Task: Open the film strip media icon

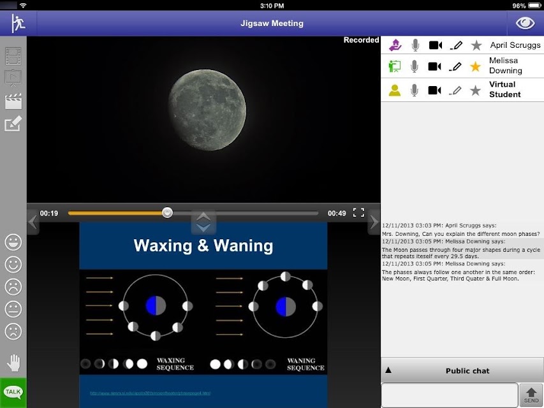Action: click(13, 56)
